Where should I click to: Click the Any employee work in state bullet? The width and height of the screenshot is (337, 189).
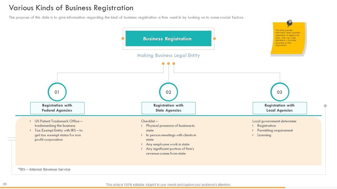pyautogui.click(x=168, y=144)
